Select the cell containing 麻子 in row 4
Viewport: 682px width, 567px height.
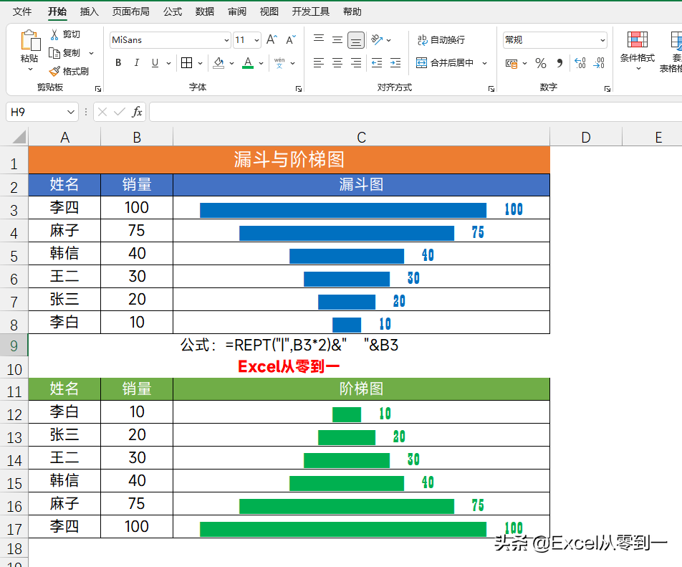(x=64, y=231)
